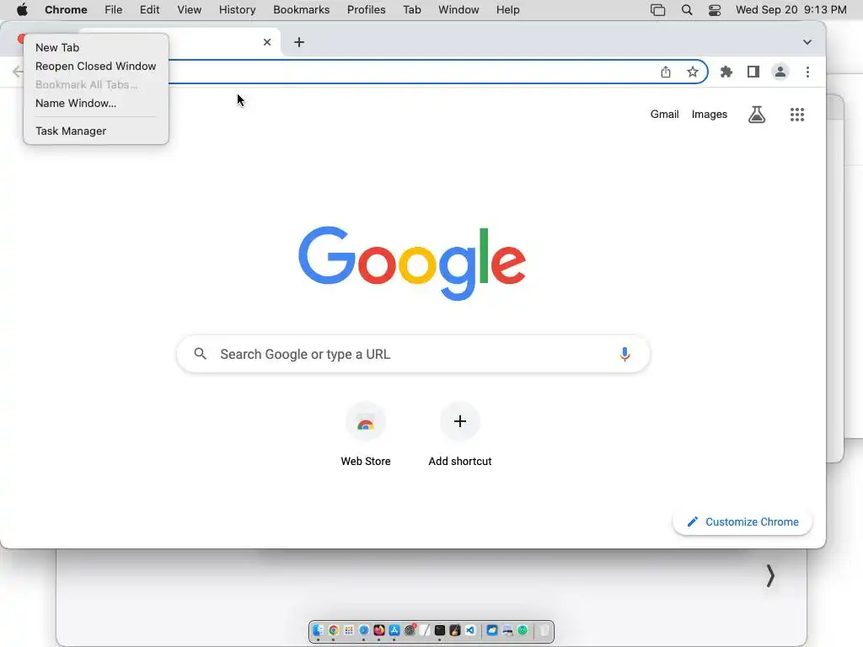Open the Extensions puzzle icon
This screenshot has width=863, height=647.
click(x=726, y=72)
